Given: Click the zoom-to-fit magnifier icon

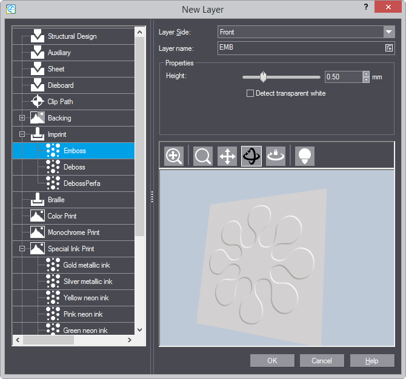Looking at the screenshot, I should pos(174,156).
